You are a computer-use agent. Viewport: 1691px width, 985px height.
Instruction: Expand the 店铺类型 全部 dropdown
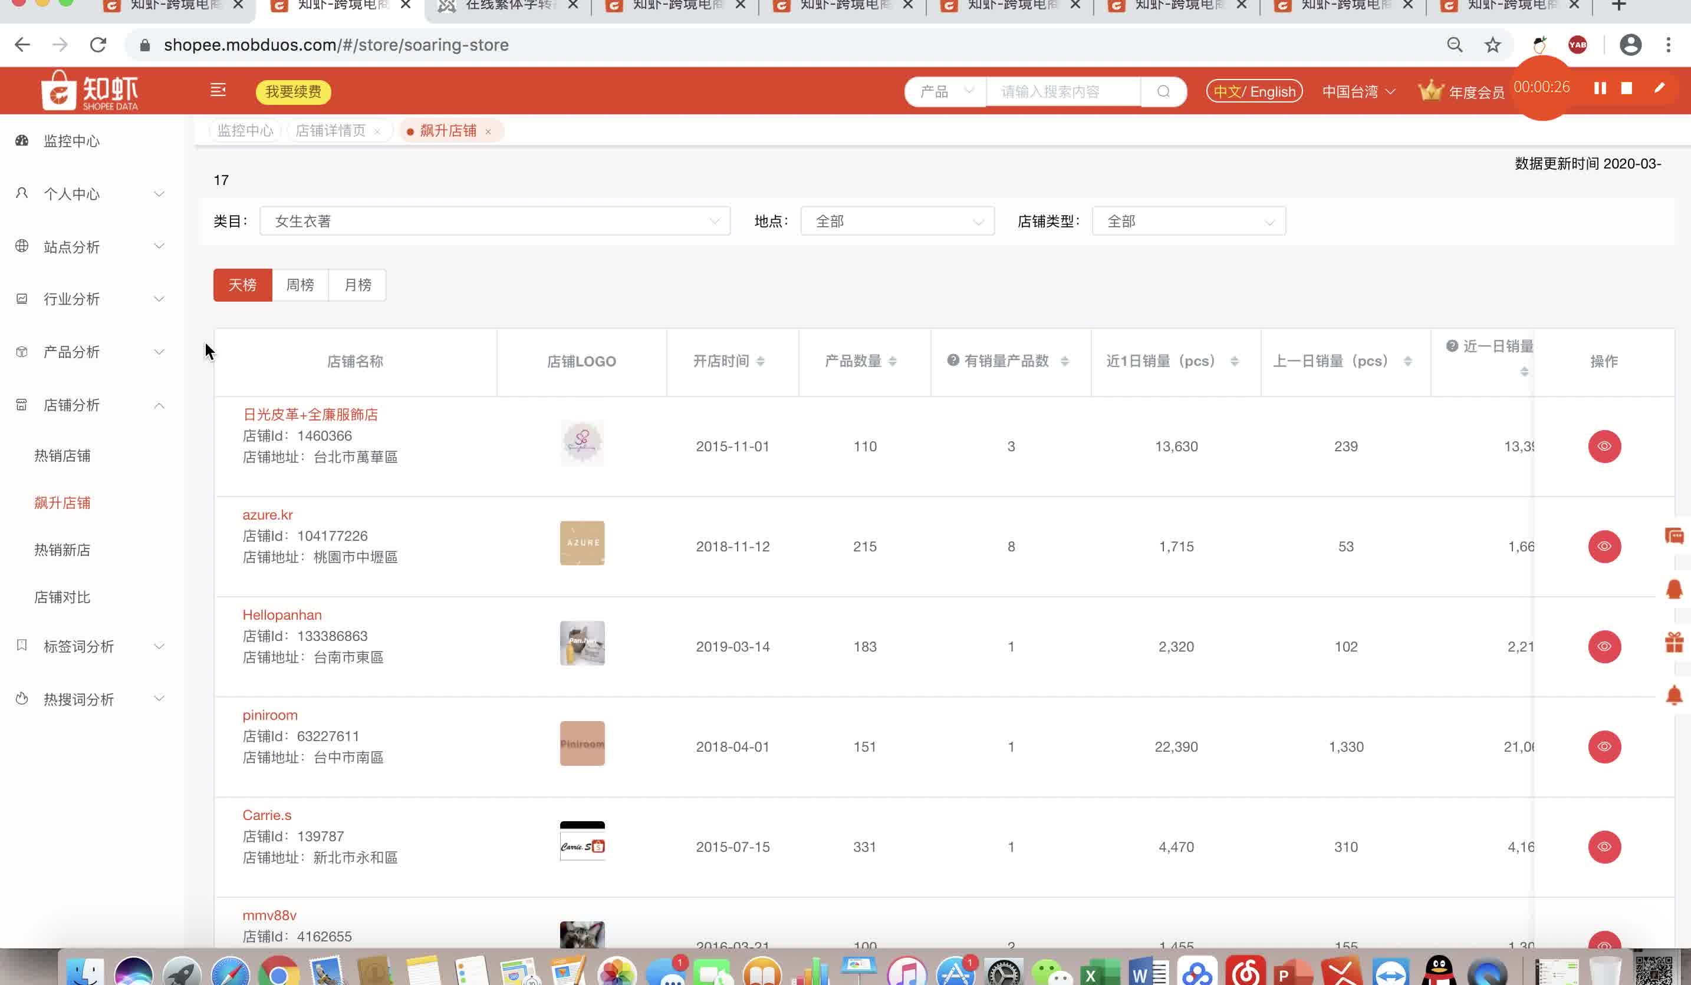point(1187,220)
